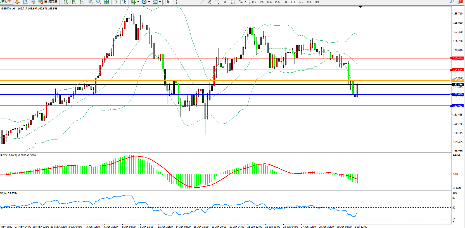
Task: Open the notifications chat bubble icon
Action: click(459, 2)
